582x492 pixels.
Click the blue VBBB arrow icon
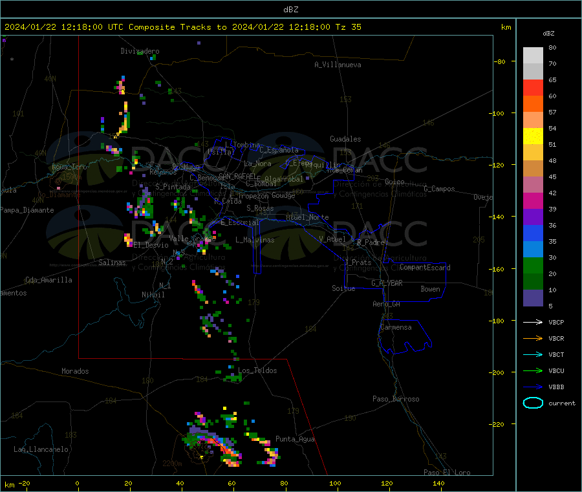pyautogui.click(x=533, y=387)
